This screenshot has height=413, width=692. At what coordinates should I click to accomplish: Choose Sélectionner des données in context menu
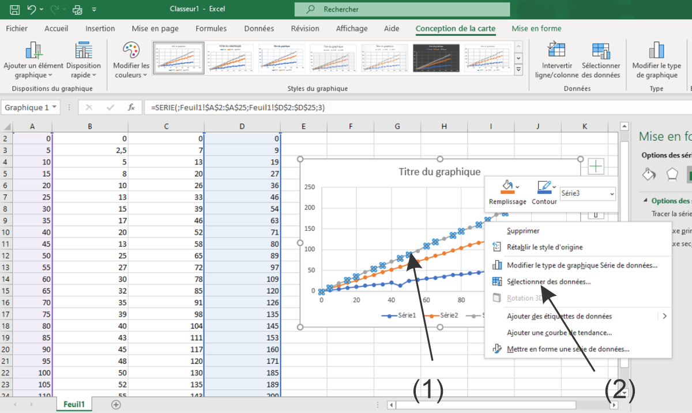(x=548, y=282)
